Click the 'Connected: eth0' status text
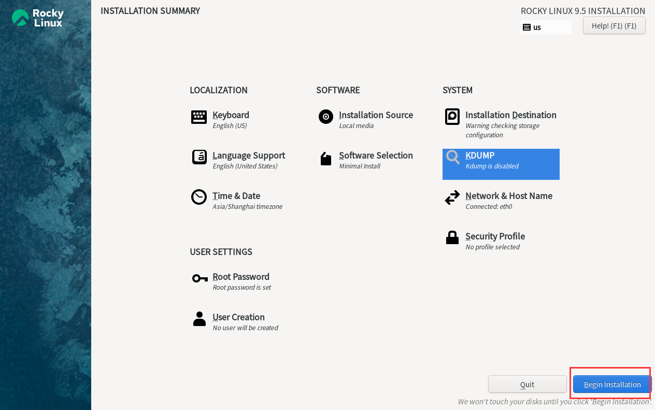 [489, 207]
